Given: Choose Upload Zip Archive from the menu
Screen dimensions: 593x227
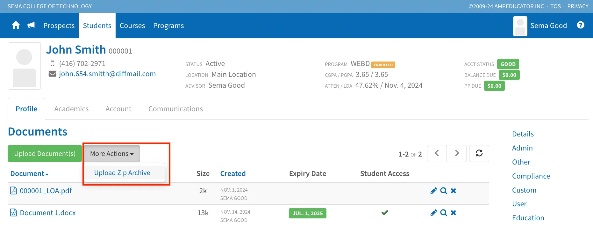Looking at the screenshot, I should coord(125,173).
